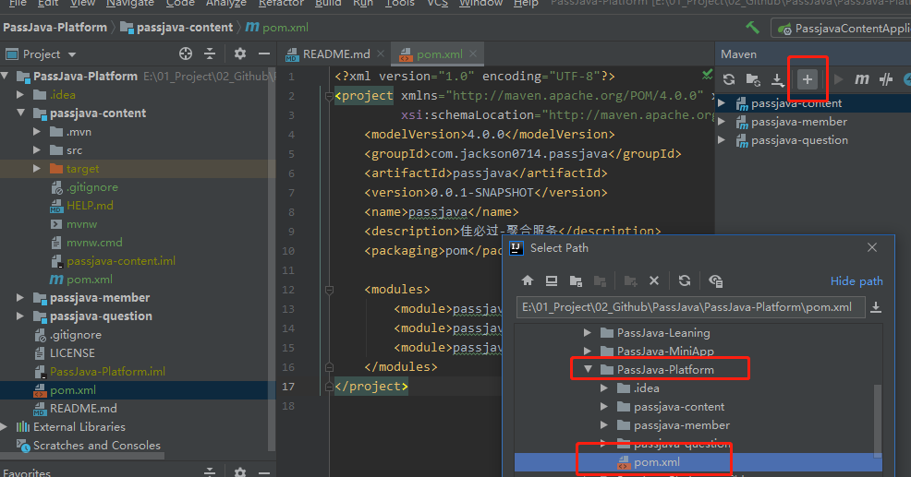Click Execute Maven Goal 'm' icon

pyautogui.click(x=861, y=79)
